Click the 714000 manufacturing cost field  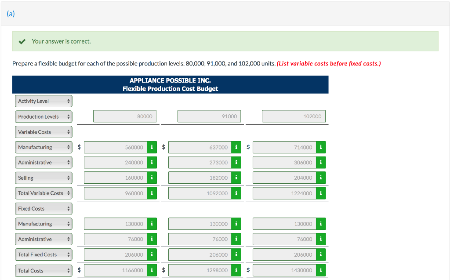click(284, 147)
